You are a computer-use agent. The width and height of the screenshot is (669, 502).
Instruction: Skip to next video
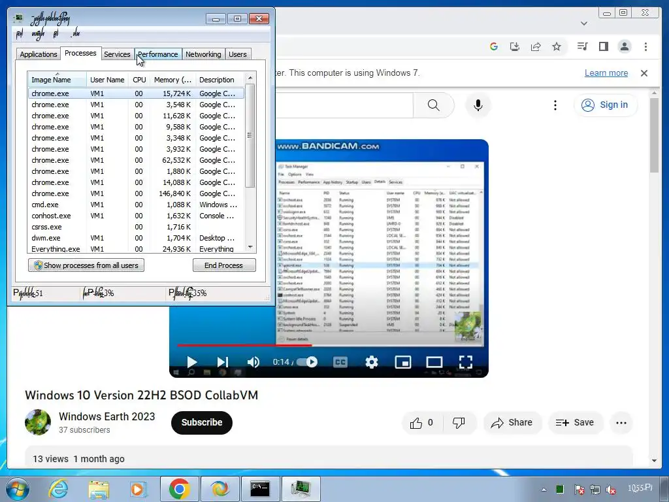[222, 362]
